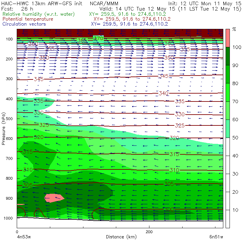
Task: Click distance axis tick label '0'
Action: pos(17,232)
